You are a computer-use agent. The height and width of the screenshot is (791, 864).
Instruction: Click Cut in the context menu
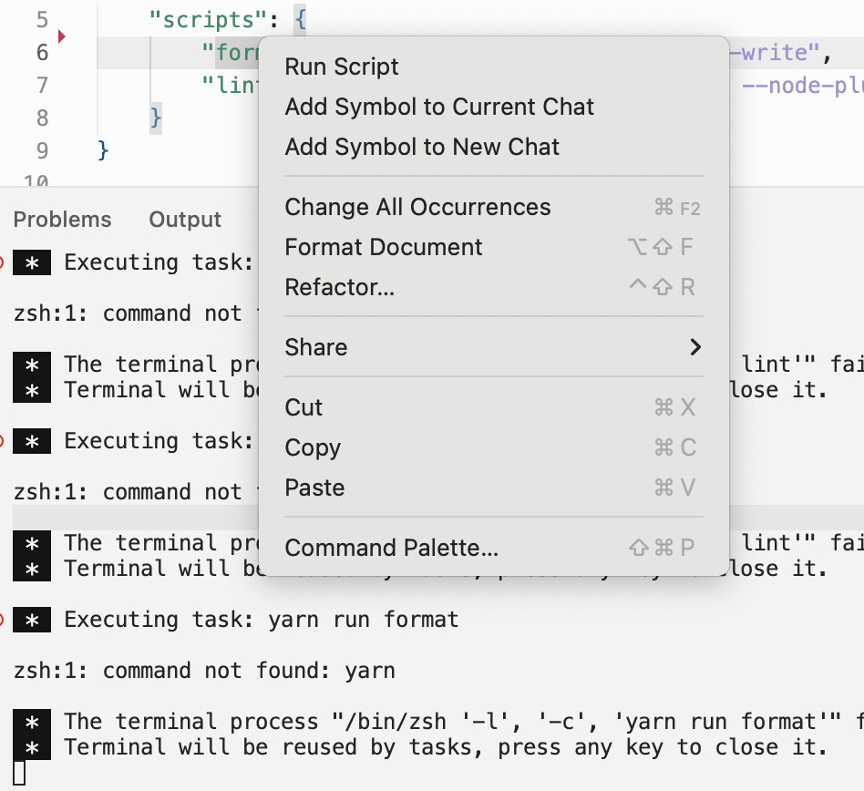coord(303,407)
